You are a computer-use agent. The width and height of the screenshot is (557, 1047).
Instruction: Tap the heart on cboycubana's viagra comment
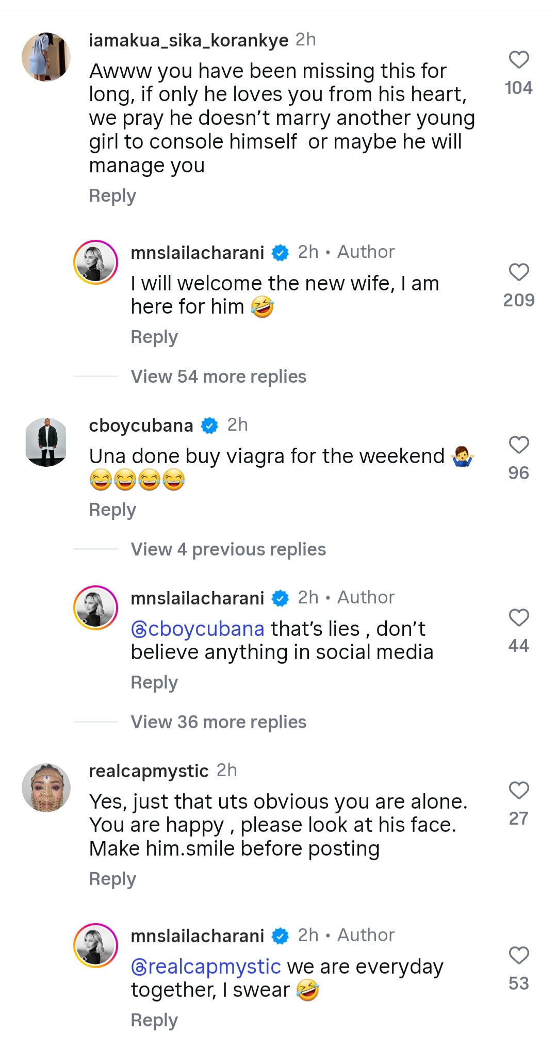[x=519, y=445]
